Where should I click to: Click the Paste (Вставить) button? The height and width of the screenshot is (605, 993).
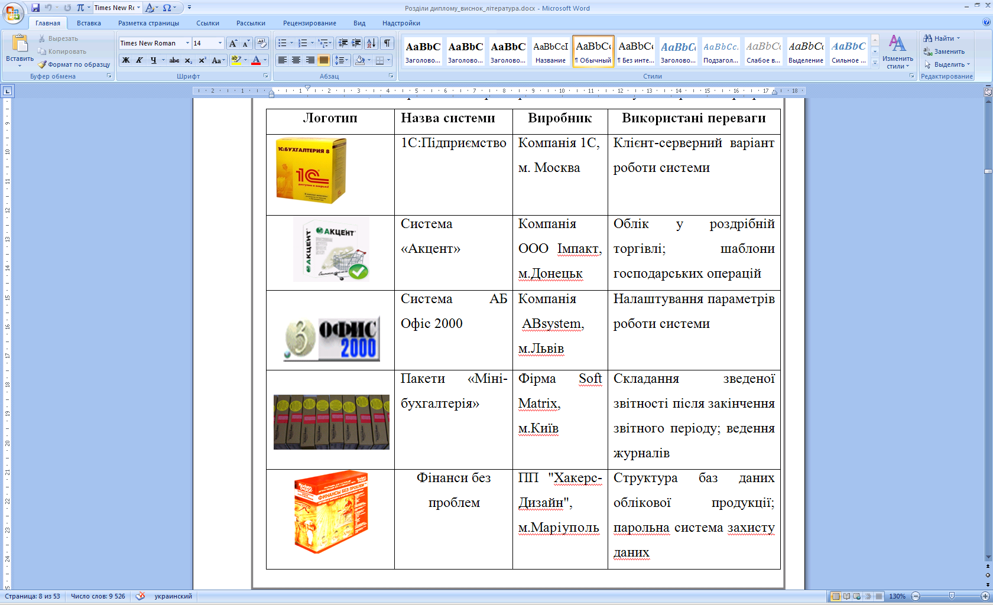coord(20,51)
